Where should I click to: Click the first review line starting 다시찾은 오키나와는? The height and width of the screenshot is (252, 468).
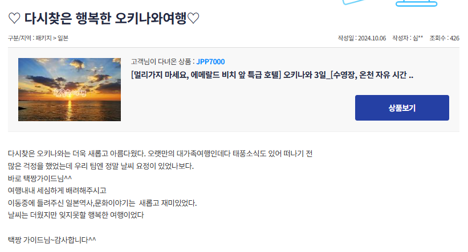coord(160,154)
